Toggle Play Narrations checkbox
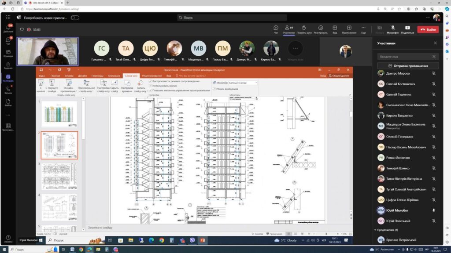This screenshot has height=253, width=451. click(150, 81)
